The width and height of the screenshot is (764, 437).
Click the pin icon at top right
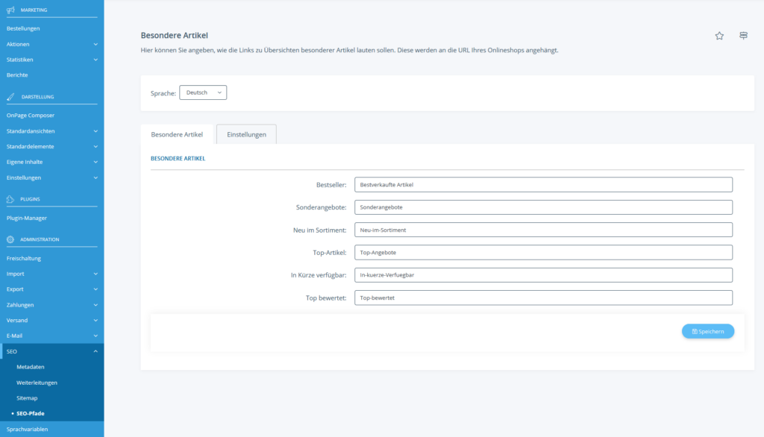(743, 36)
